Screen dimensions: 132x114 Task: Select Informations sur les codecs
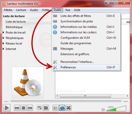86,32
